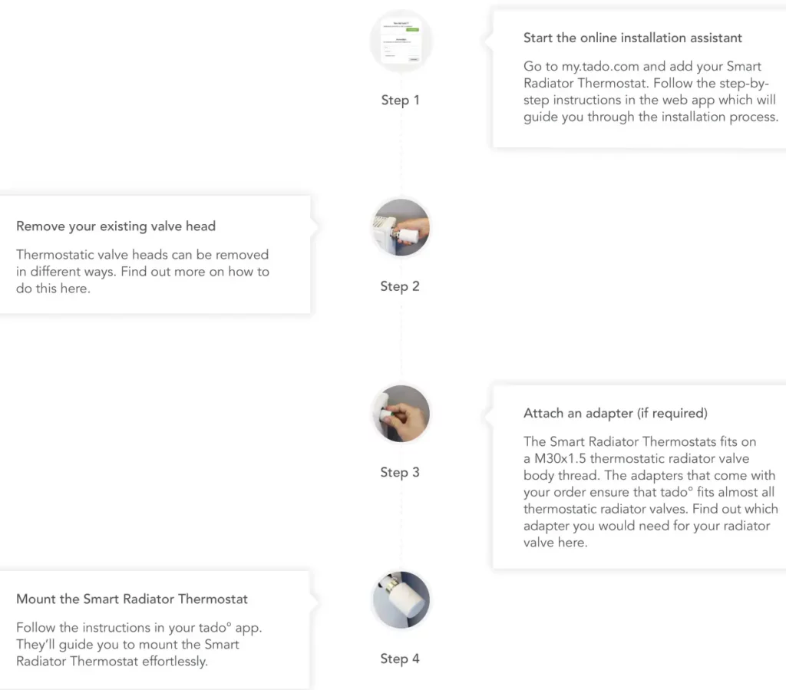This screenshot has height=690, width=786.
Task: Click 'Remove your existing valve head' heading
Action: (116, 226)
